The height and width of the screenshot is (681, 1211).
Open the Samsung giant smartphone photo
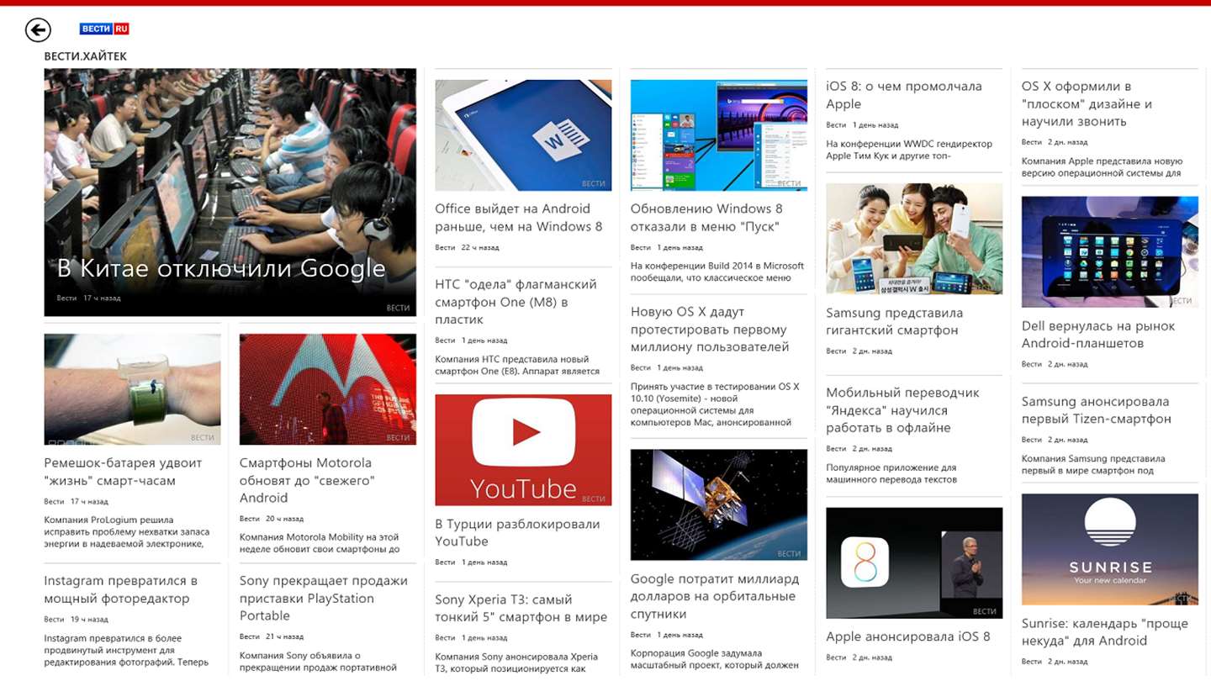[914, 239]
